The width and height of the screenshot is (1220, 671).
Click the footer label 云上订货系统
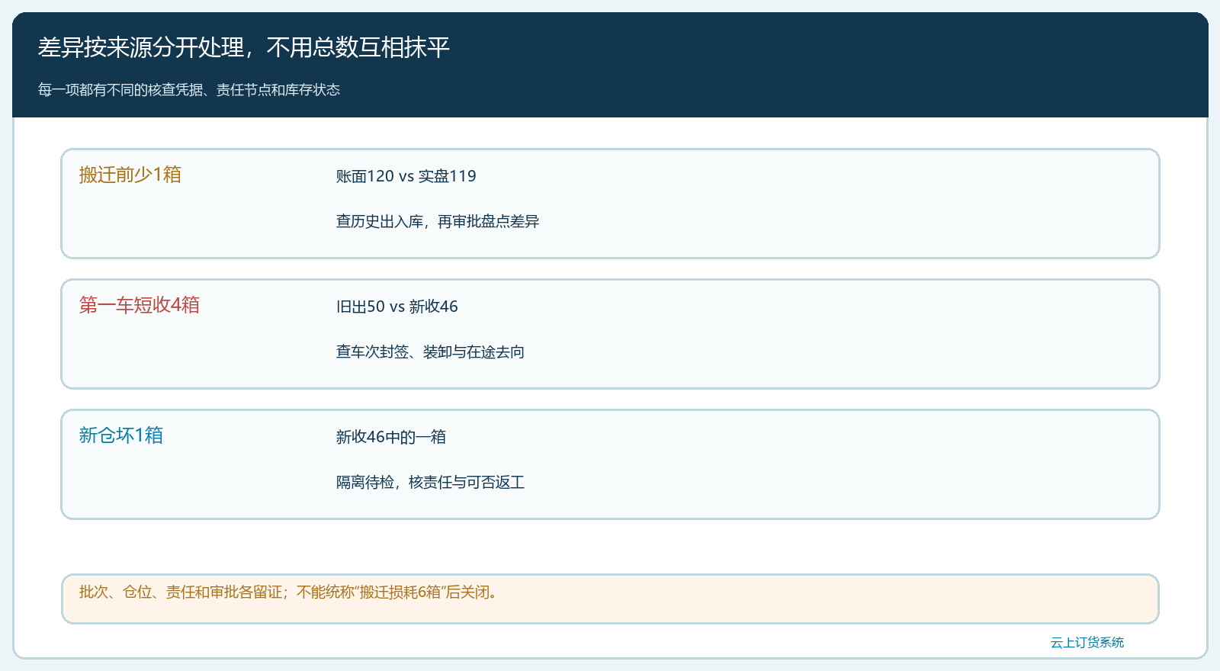1087,643
